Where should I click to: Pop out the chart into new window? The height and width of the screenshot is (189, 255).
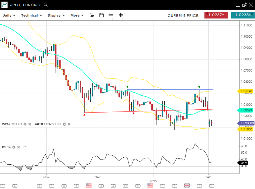click(244, 5)
